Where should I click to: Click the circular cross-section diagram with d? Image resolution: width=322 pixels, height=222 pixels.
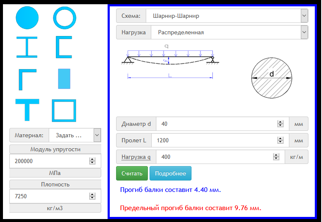point(272,78)
